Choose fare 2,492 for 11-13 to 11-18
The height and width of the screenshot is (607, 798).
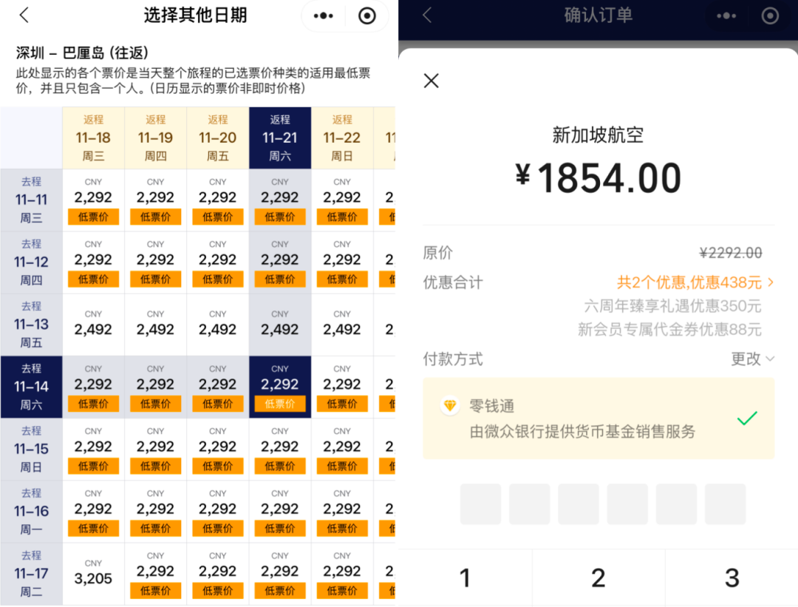[93, 325]
